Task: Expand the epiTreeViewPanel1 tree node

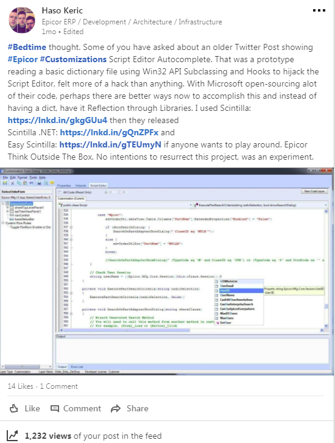Action: pyautogui.click(x=7, y=211)
